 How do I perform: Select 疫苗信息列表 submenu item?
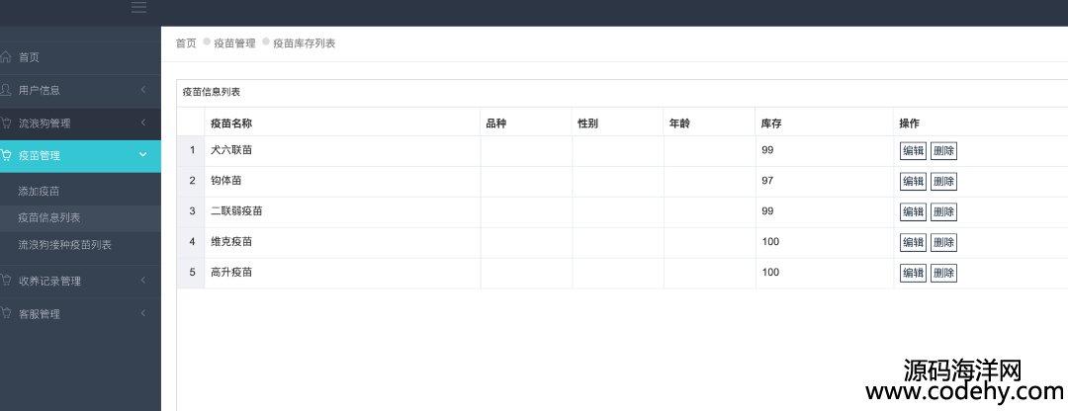49,217
